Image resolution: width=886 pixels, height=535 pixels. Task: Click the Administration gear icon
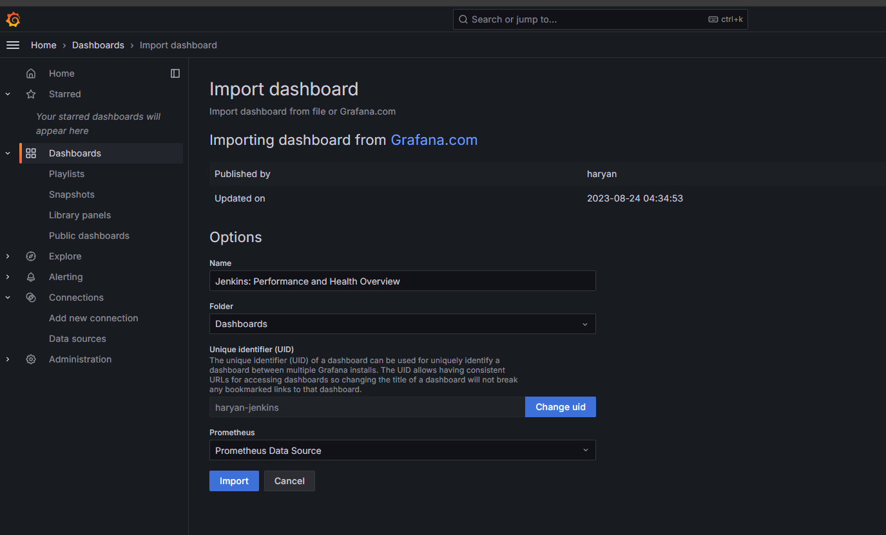point(31,359)
